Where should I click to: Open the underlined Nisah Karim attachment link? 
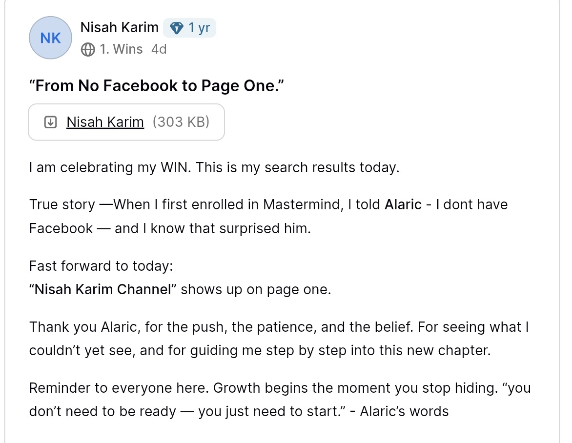click(x=105, y=122)
